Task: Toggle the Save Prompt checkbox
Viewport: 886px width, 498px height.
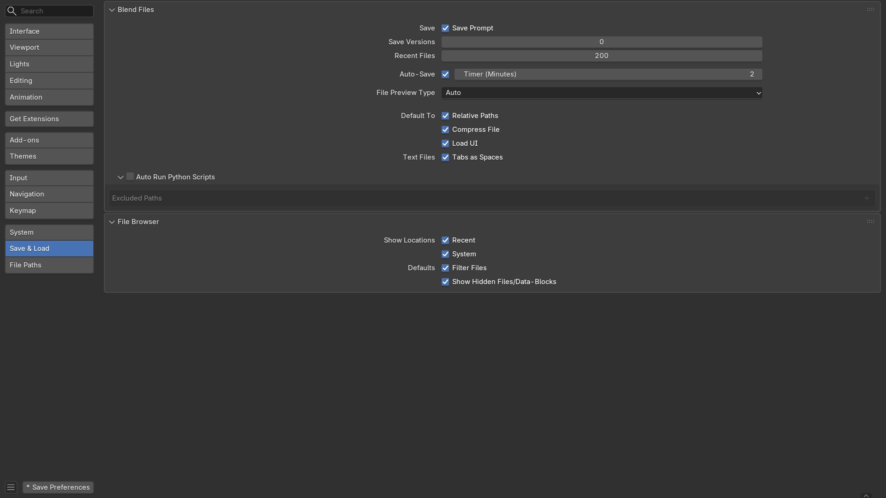Action: tap(445, 28)
